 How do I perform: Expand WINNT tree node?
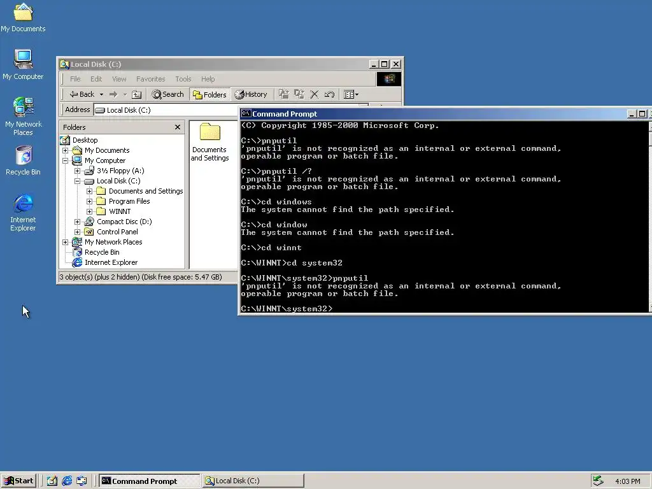click(x=89, y=211)
